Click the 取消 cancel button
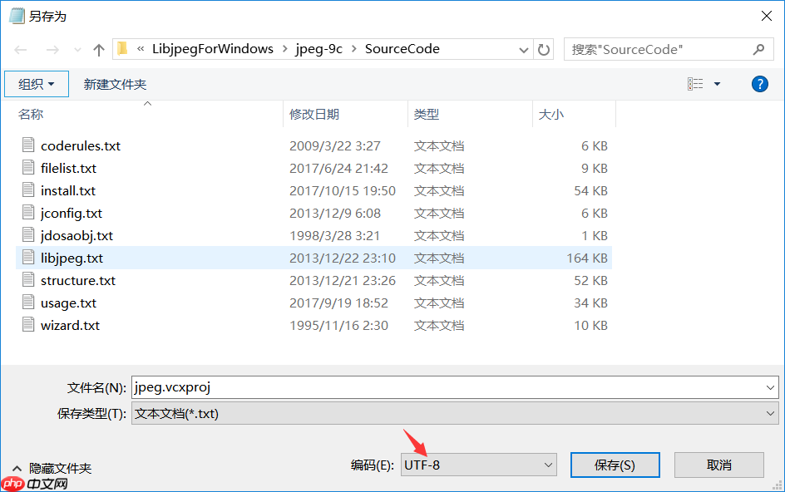The height and width of the screenshot is (492, 785). point(718,465)
